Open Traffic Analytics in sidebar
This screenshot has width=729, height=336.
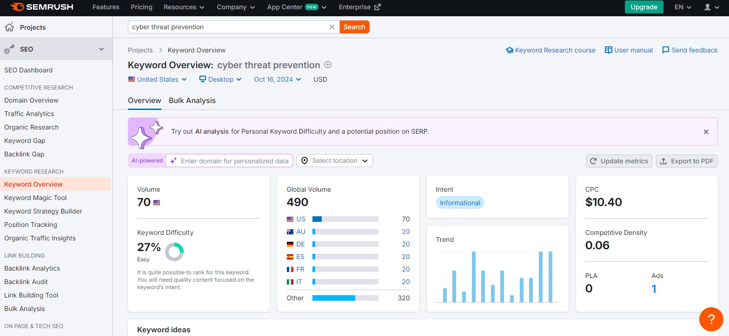[29, 114]
